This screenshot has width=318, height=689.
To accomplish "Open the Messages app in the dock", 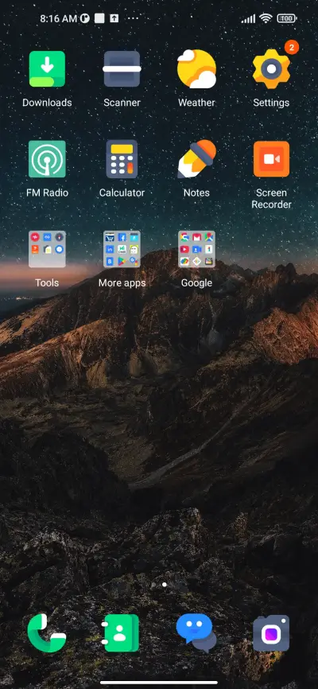I will point(196,633).
